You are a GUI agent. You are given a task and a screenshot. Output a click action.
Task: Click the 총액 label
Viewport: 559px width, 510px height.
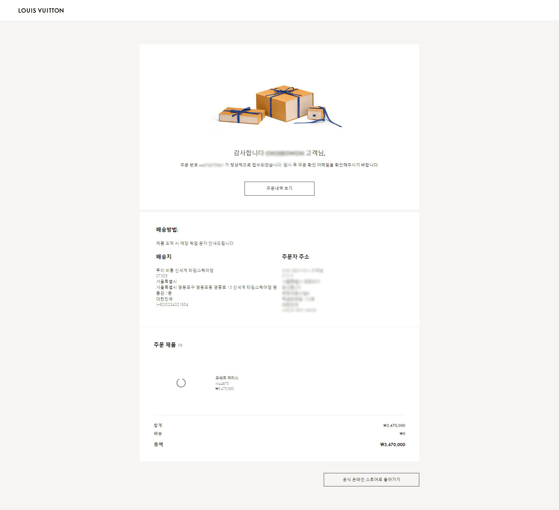[158, 444]
